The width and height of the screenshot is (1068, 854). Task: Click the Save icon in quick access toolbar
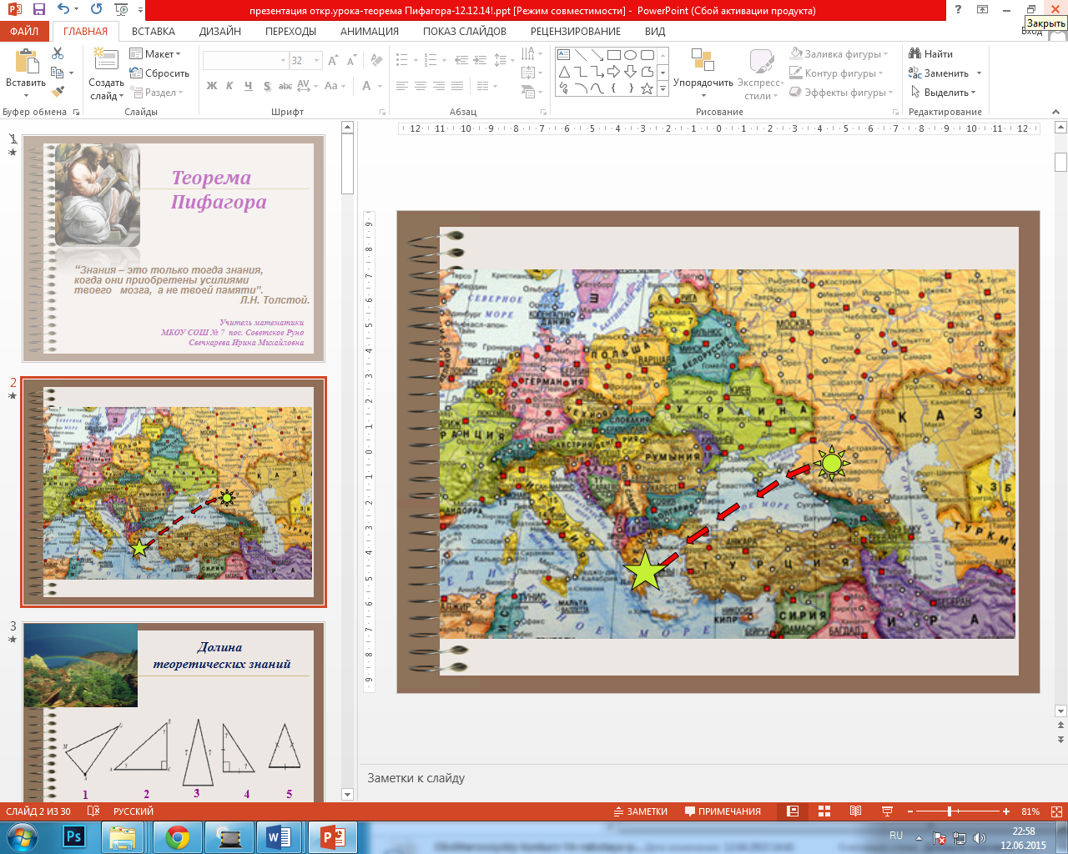coord(38,10)
